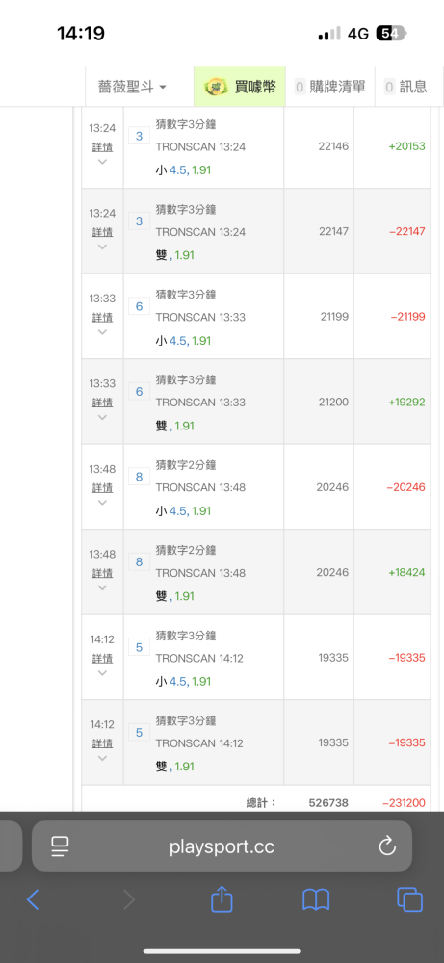Open 詳情 link for last 14:12 row

(x=102, y=743)
